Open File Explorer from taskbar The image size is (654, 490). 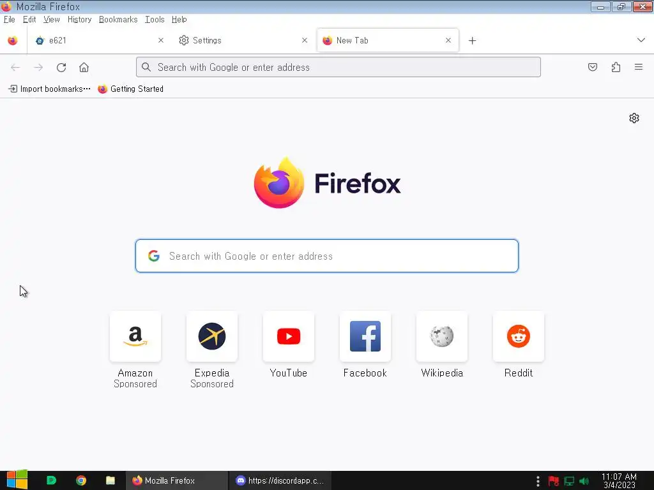coord(110,480)
